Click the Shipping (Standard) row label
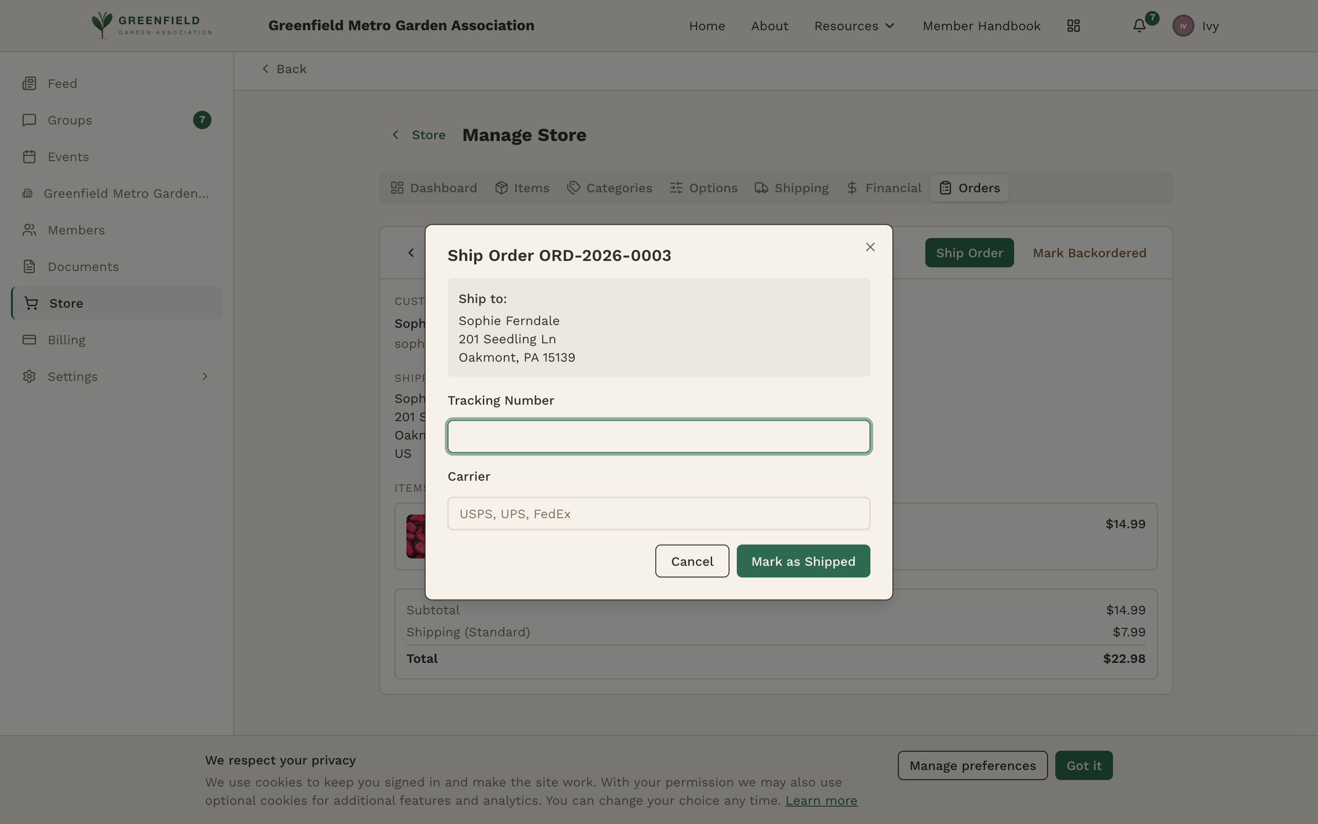 tap(468, 632)
